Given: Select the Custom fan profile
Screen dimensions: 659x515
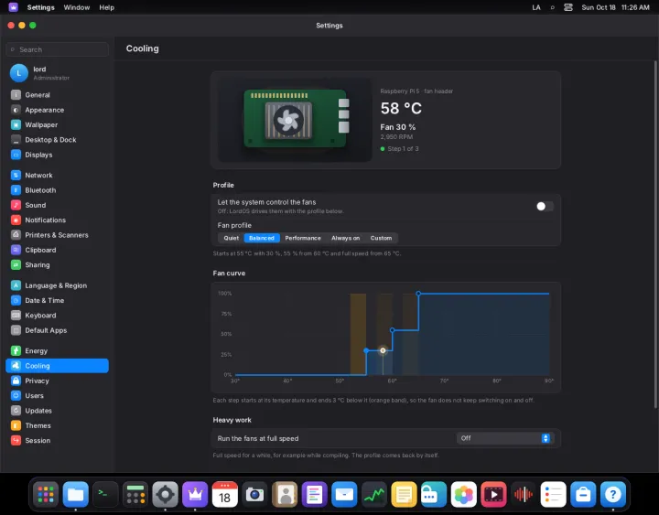Looking at the screenshot, I should (x=381, y=238).
